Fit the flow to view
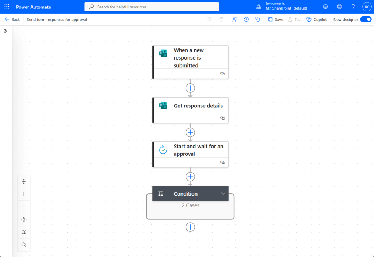The width and height of the screenshot is (374, 257). click(24, 219)
